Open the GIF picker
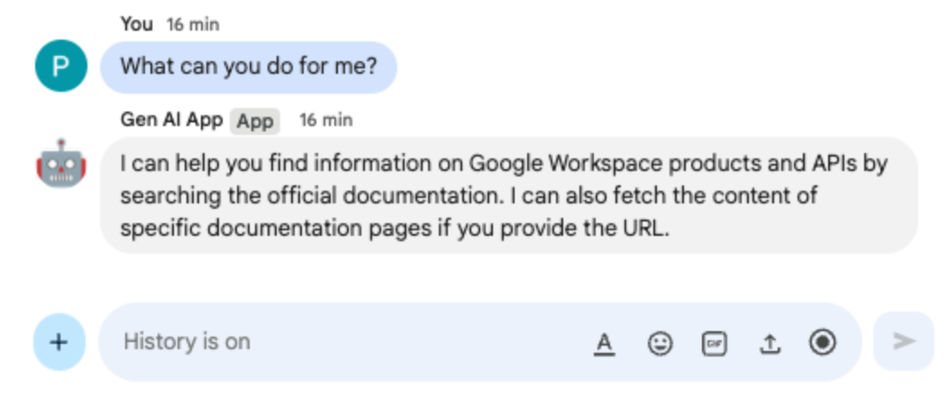 coord(715,343)
